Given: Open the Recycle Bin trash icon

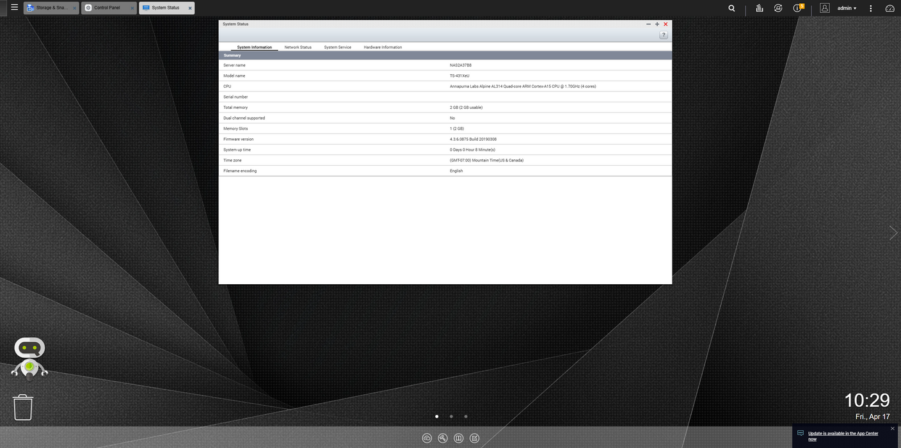Looking at the screenshot, I should tap(23, 407).
